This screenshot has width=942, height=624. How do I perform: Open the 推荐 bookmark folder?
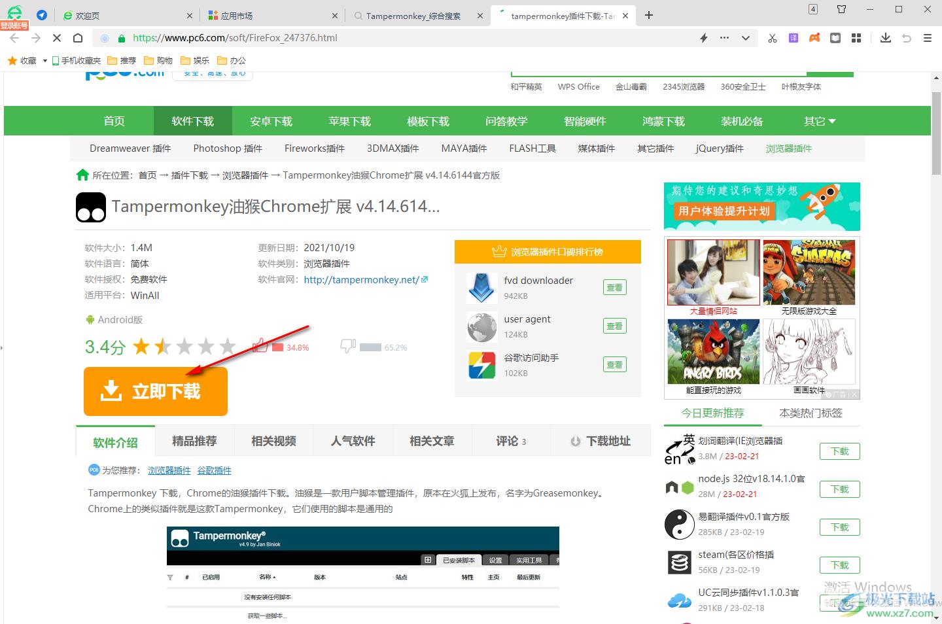pos(122,61)
